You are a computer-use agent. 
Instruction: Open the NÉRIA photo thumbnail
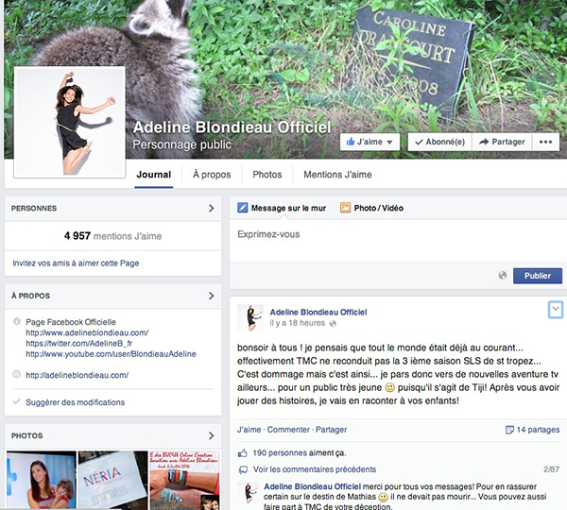pos(112,480)
